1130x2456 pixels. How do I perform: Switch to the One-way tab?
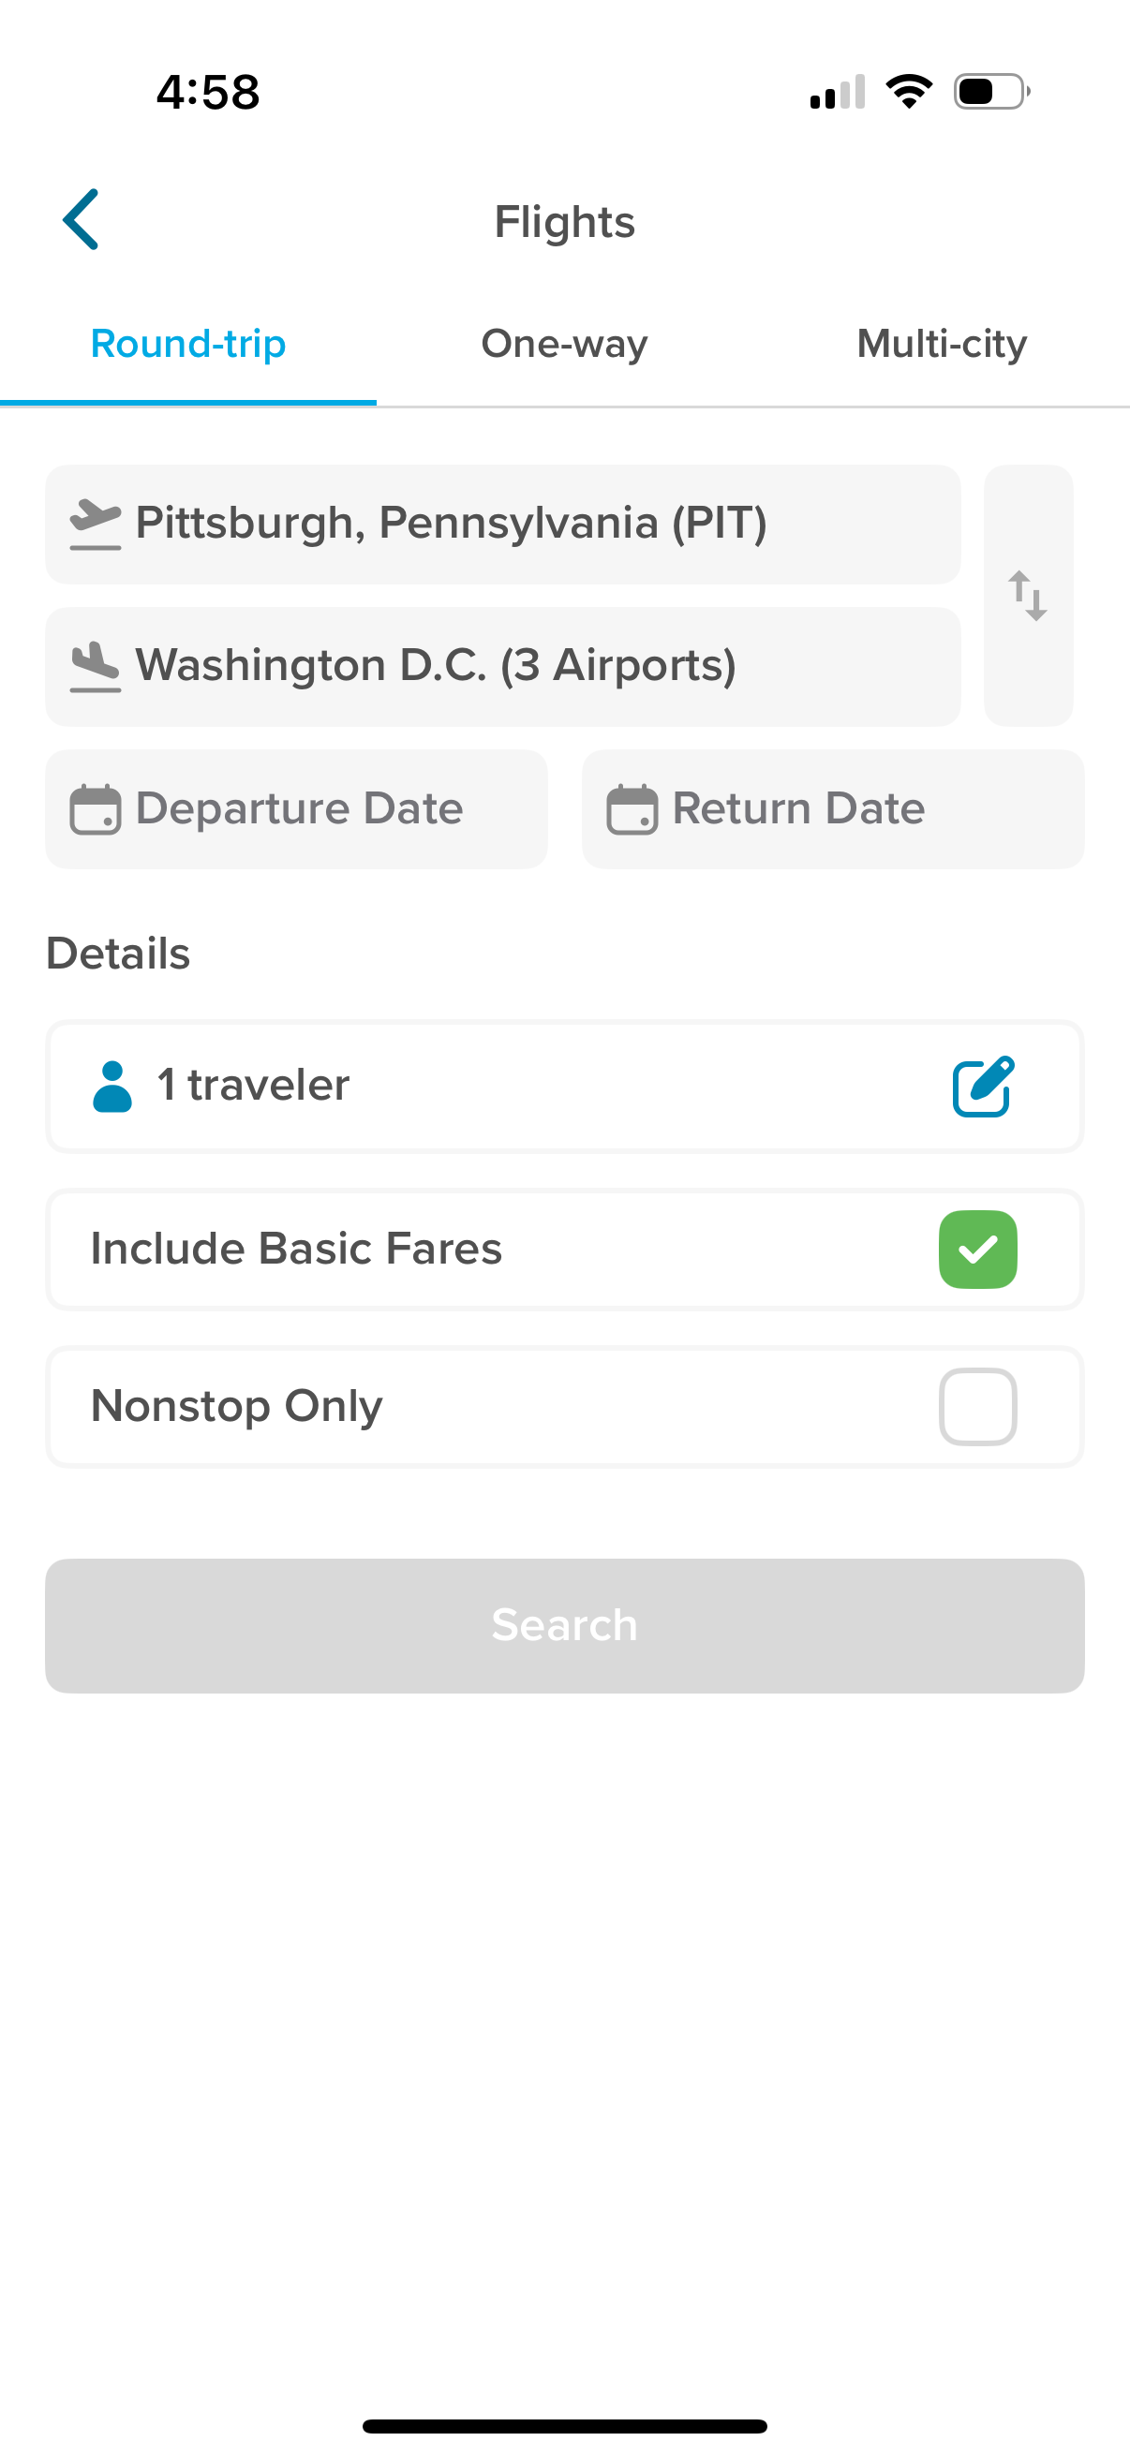[x=564, y=344]
